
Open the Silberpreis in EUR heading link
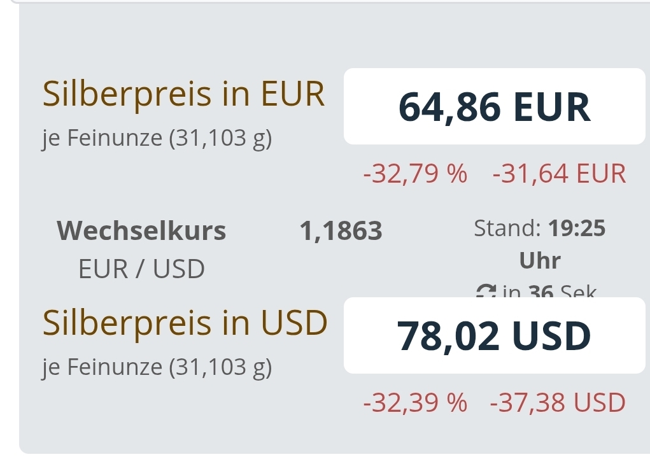pyautogui.click(x=183, y=94)
